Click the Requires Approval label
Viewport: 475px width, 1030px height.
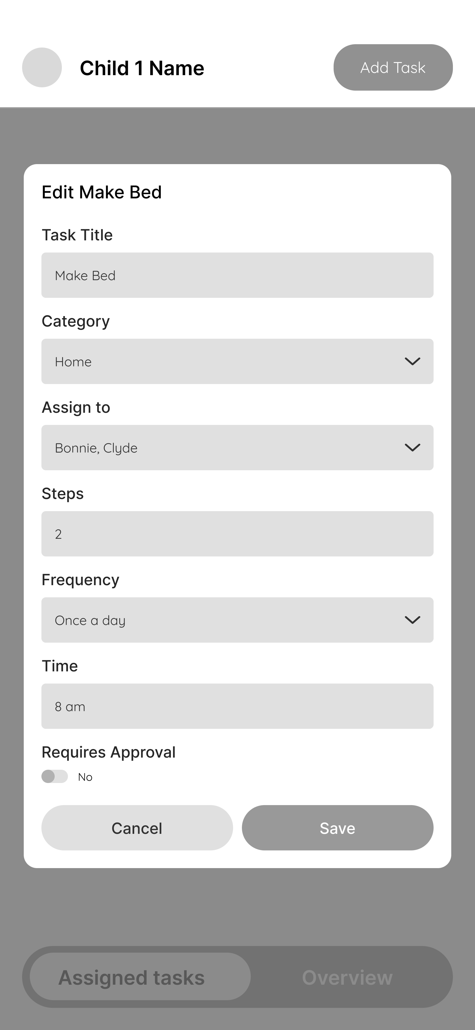[109, 752]
